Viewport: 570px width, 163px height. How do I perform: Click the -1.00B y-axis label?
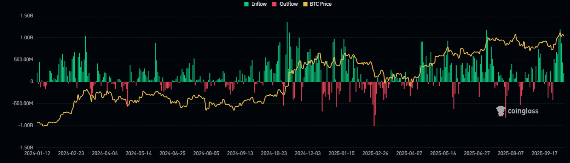[25, 126]
